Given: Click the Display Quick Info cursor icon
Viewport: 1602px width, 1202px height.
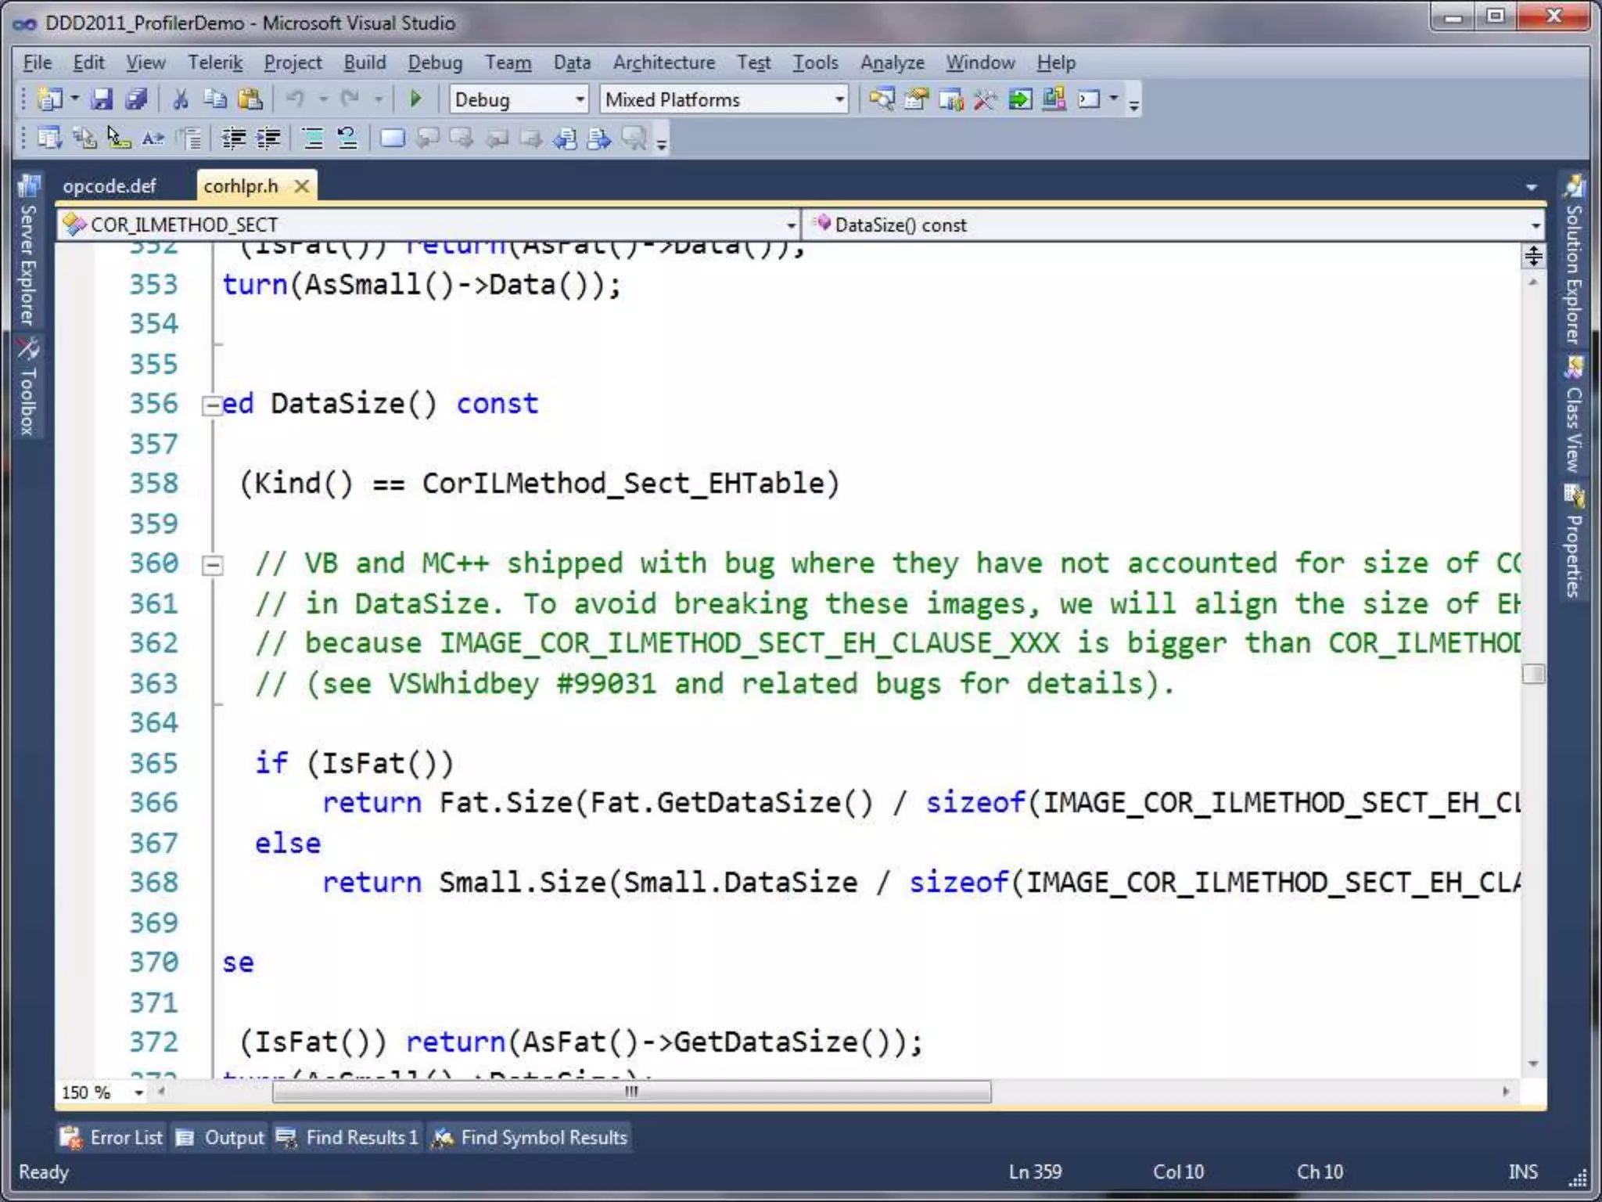Looking at the screenshot, I should pyautogui.click(x=118, y=139).
